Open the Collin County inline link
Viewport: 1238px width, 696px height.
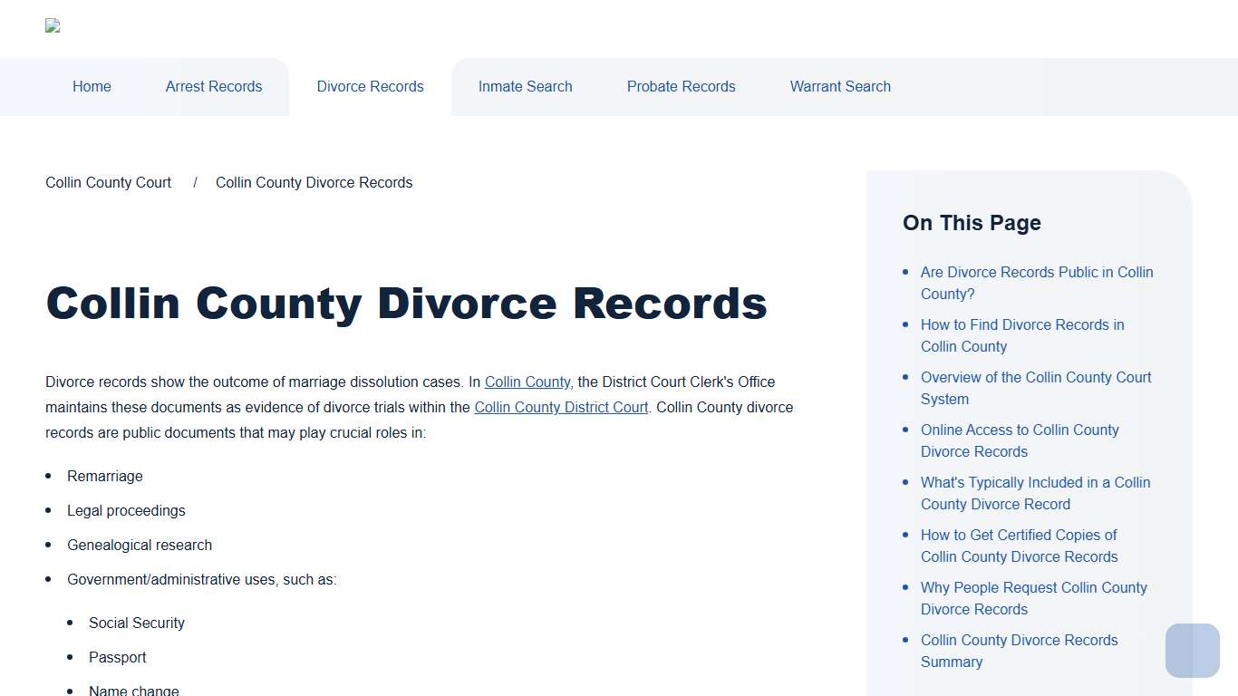pos(527,382)
